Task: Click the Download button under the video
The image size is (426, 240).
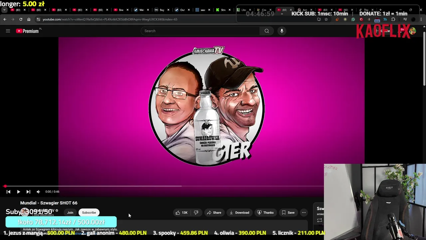Action: tap(239, 213)
